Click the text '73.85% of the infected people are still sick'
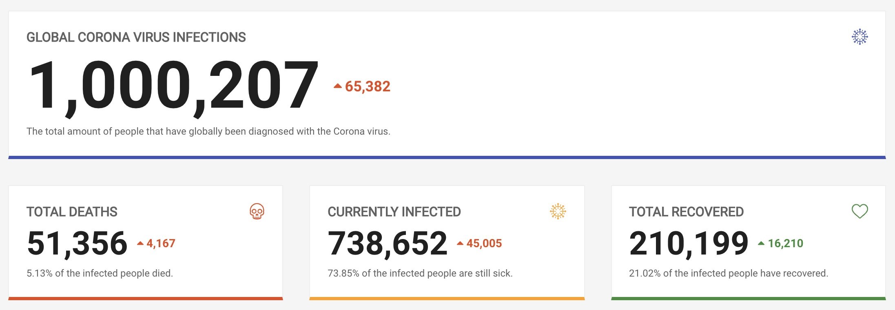 420,273
